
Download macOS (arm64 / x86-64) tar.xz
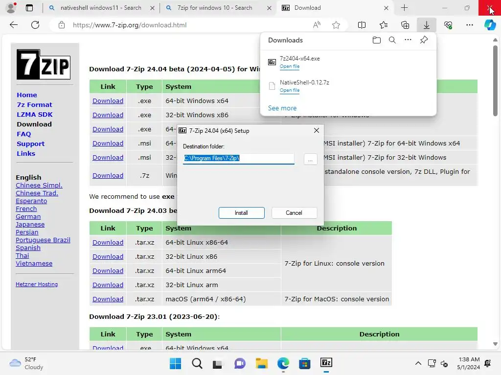pos(108,299)
